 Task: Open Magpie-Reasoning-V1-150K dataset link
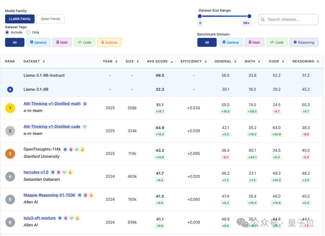(49, 195)
